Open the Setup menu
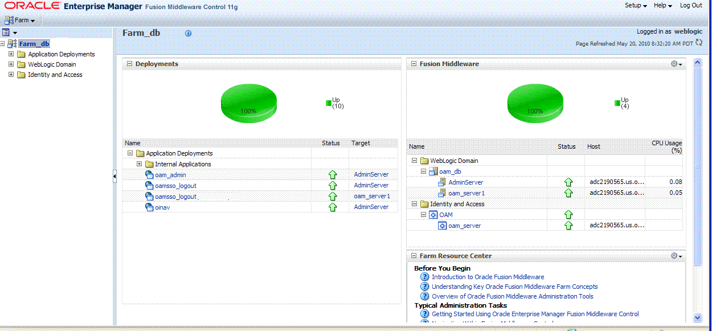The height and width of the screenshot is (331, 716). 636,5
